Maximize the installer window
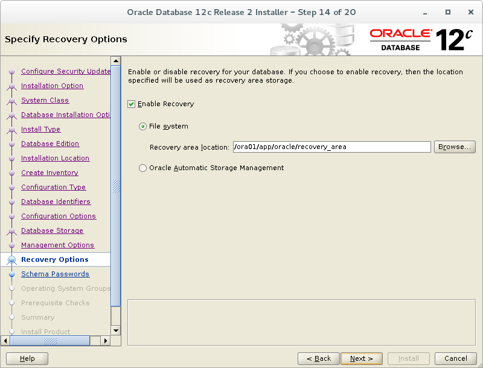483x368 pixels. pos(448,12)
